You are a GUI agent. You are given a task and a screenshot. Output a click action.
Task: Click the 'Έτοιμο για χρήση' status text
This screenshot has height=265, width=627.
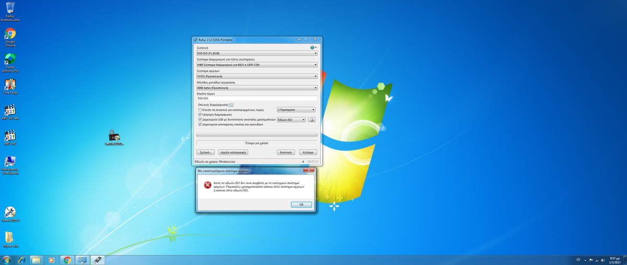pyautogui.click(x=257, y=142)
